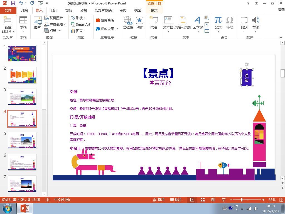Open the 屏幕截图 screenshot dropdown
The width and height of the screenshot is (285, 214).
(x=55, y=25)
